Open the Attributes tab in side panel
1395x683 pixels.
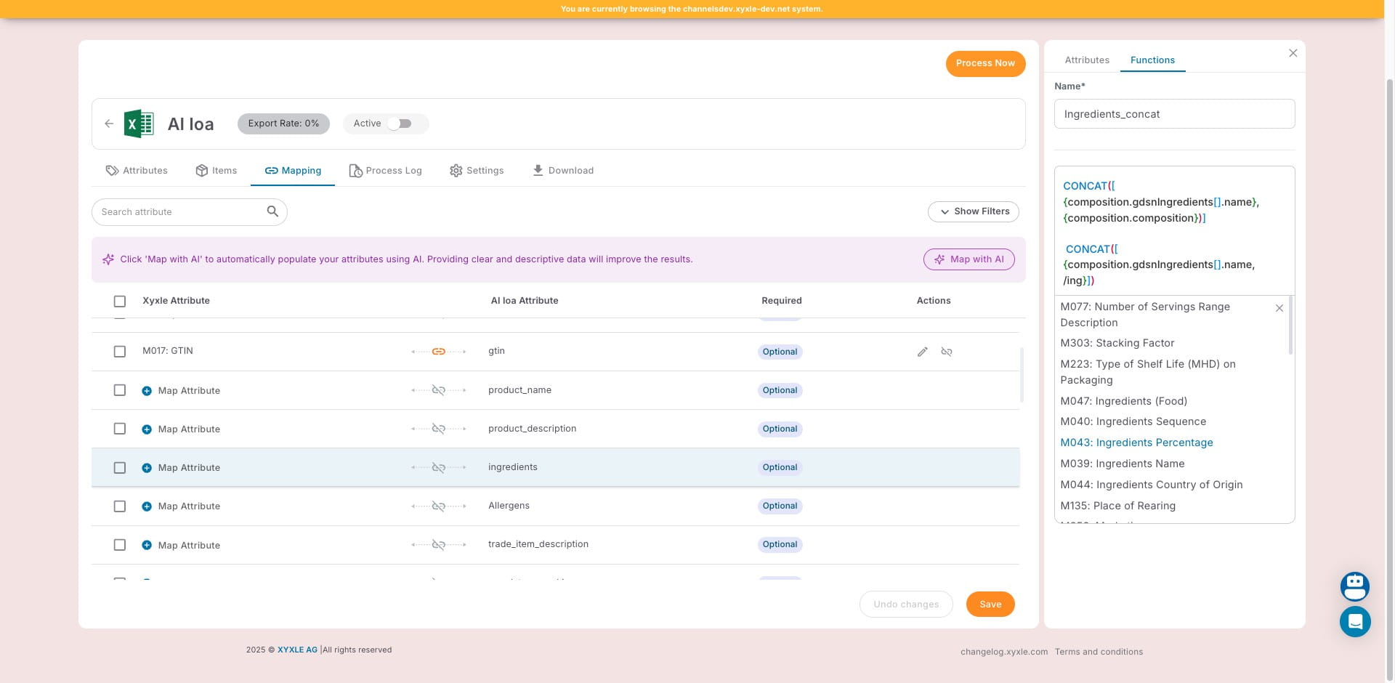tap(1086, 60)
